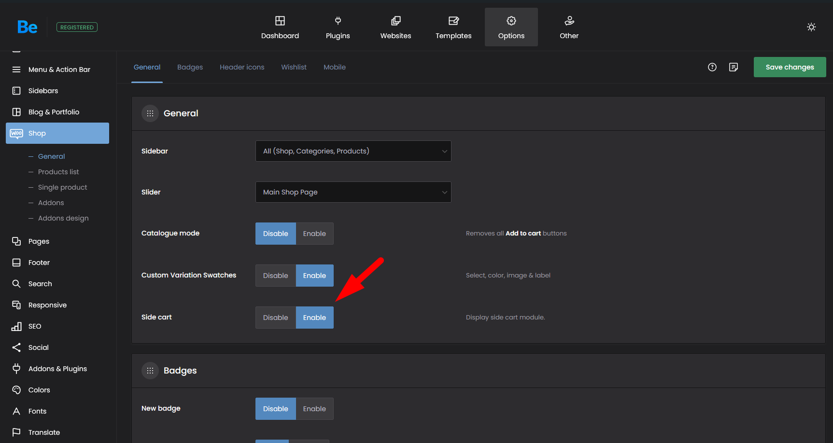This screenshot has width=833, height=443.
Task: Open the Responsive menu label
Action: click(47, 305)
